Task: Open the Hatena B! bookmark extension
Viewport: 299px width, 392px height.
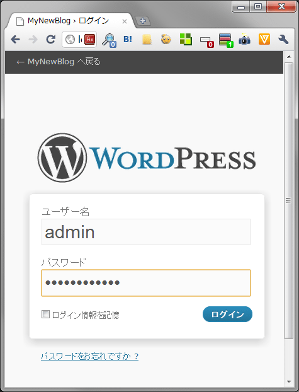Action: [128, 39]
